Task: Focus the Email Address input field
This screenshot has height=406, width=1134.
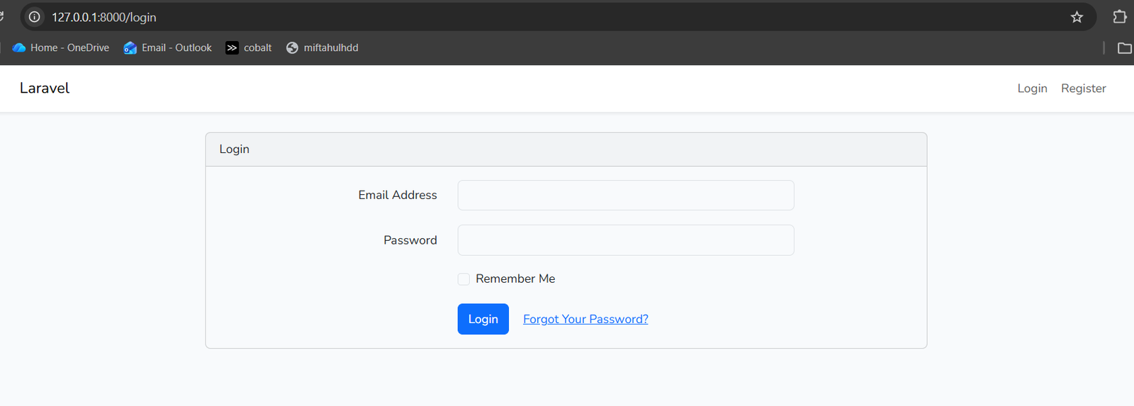Action: point(626,195)
